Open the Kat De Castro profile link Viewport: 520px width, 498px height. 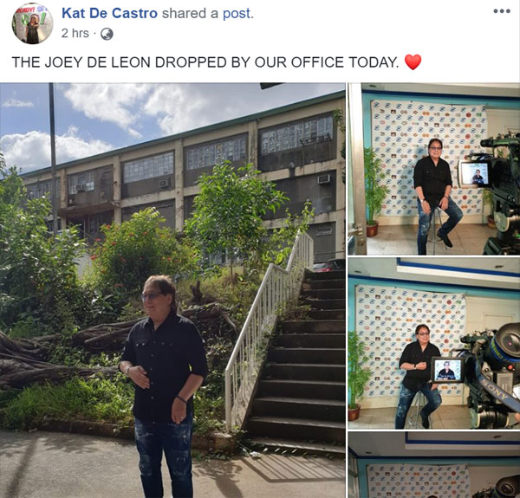tap(109, 13)
